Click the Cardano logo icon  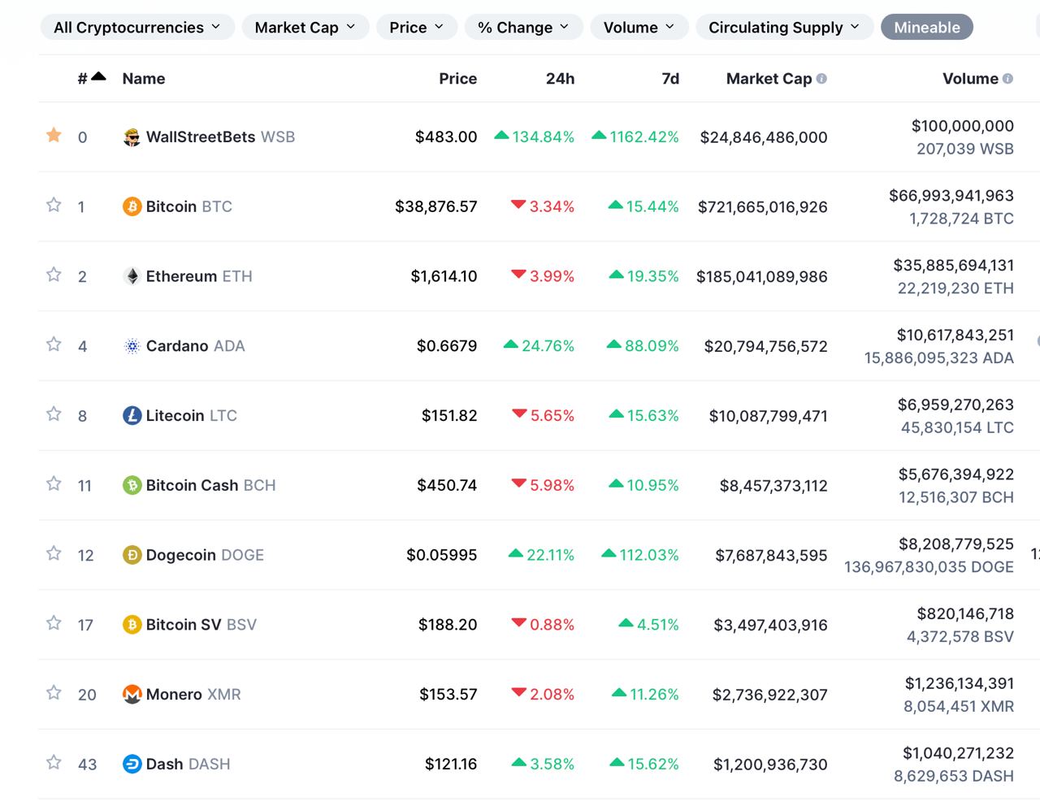pyautogui.click(x=132, y=346)
